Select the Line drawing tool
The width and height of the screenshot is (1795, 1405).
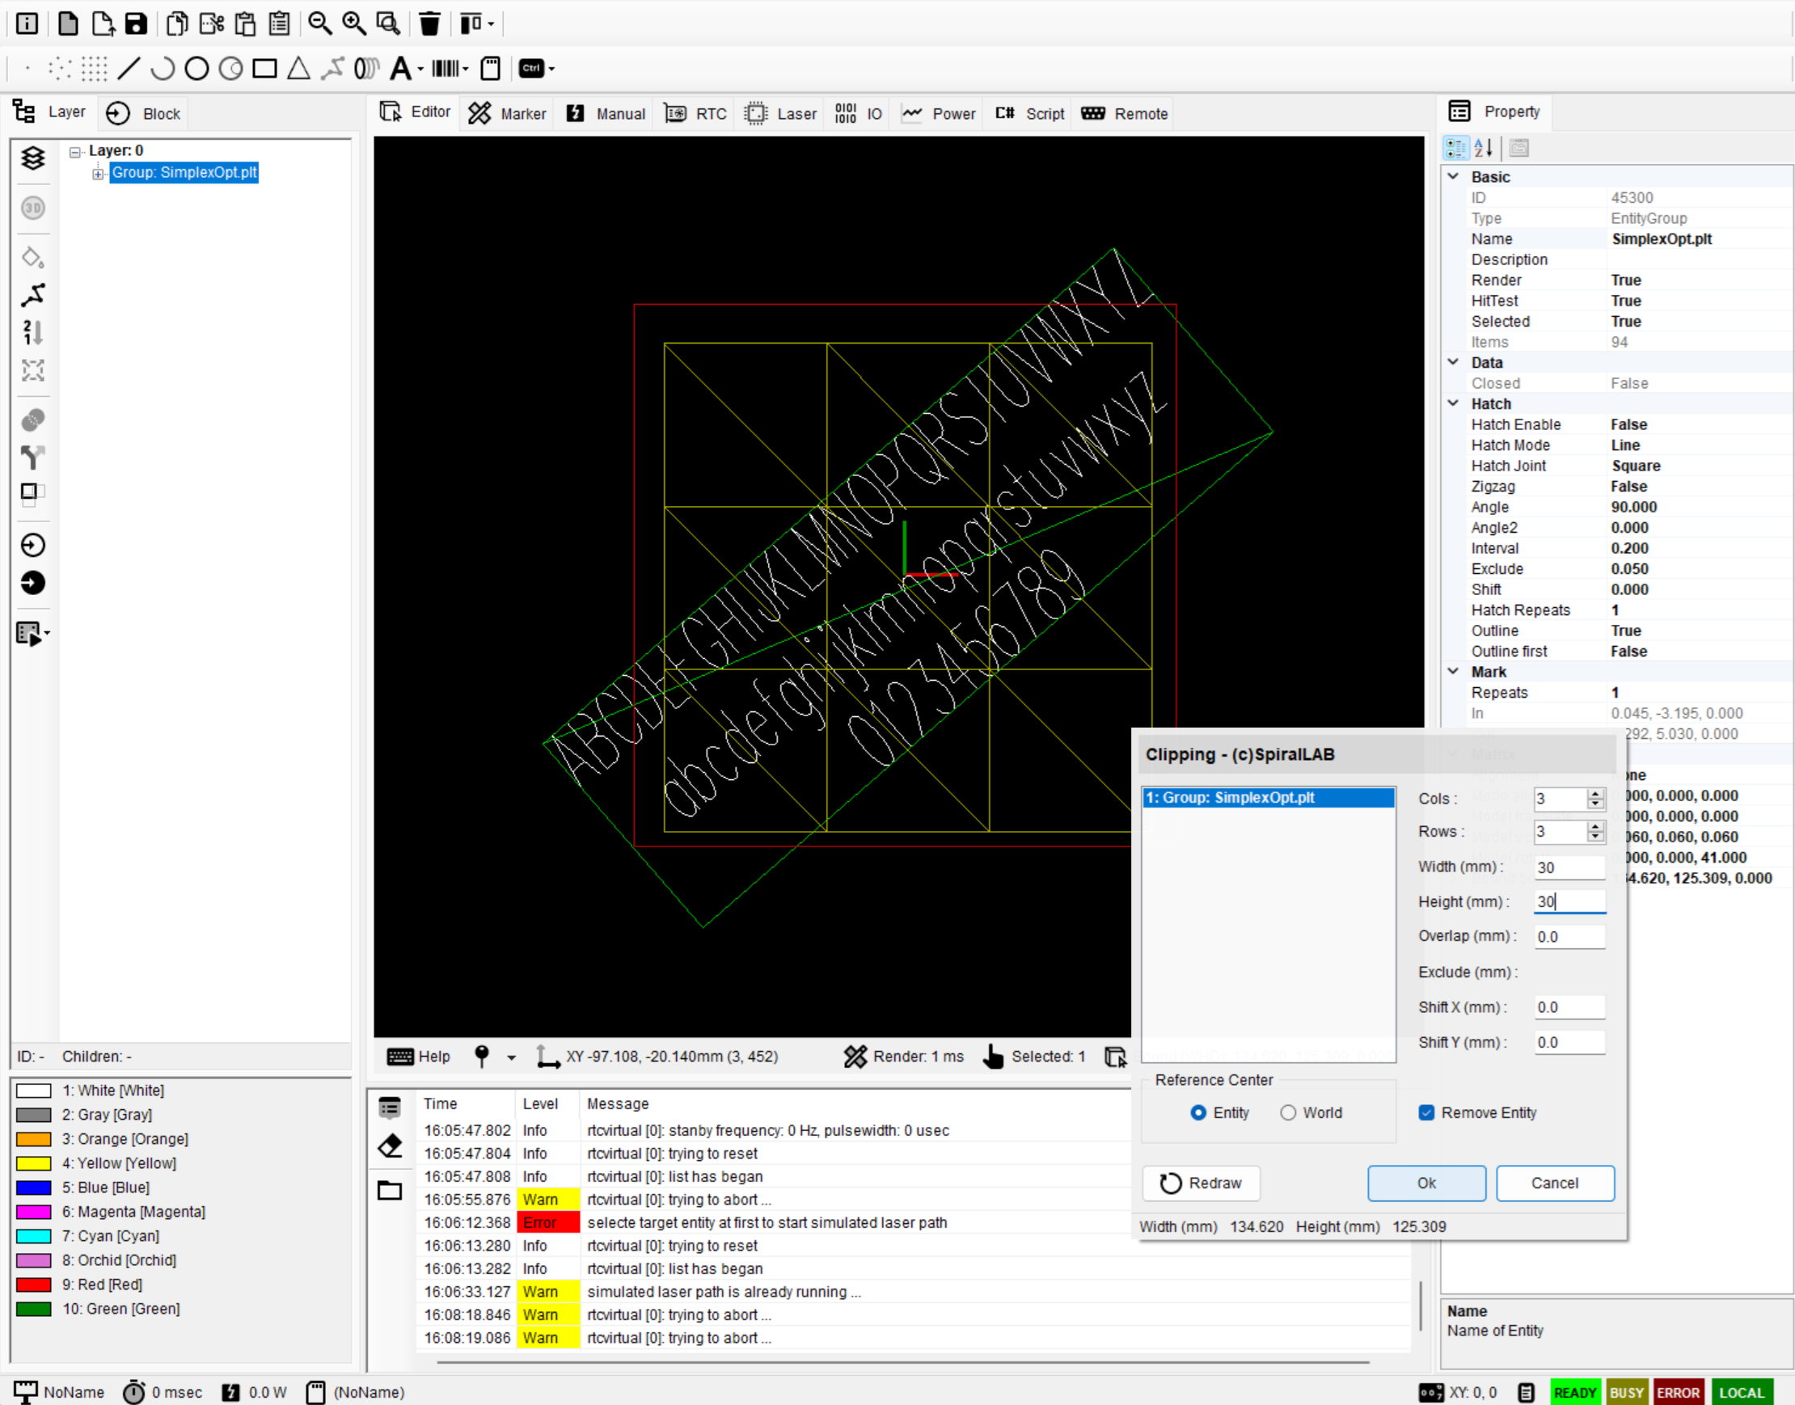pyautogui.click(x=129, y=68)
